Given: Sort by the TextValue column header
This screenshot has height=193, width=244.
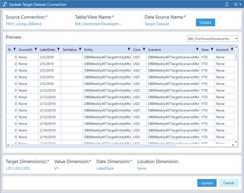Looking at the screenshot, I should coord(70,50).
